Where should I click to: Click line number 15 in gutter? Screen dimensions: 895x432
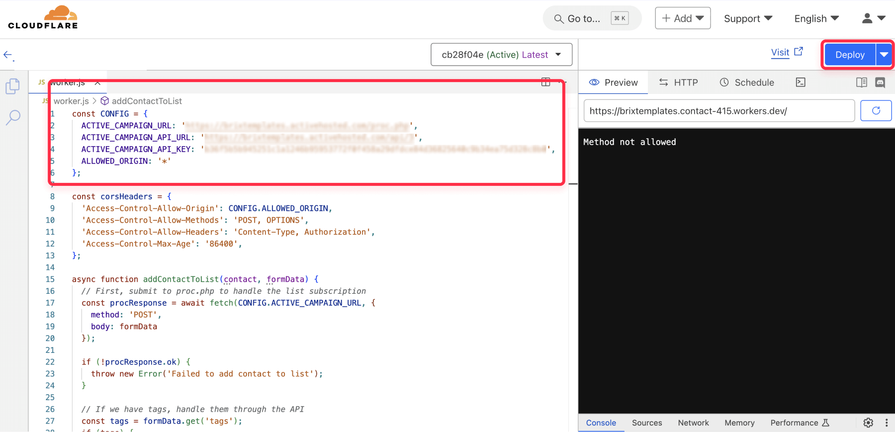(50, 279)
